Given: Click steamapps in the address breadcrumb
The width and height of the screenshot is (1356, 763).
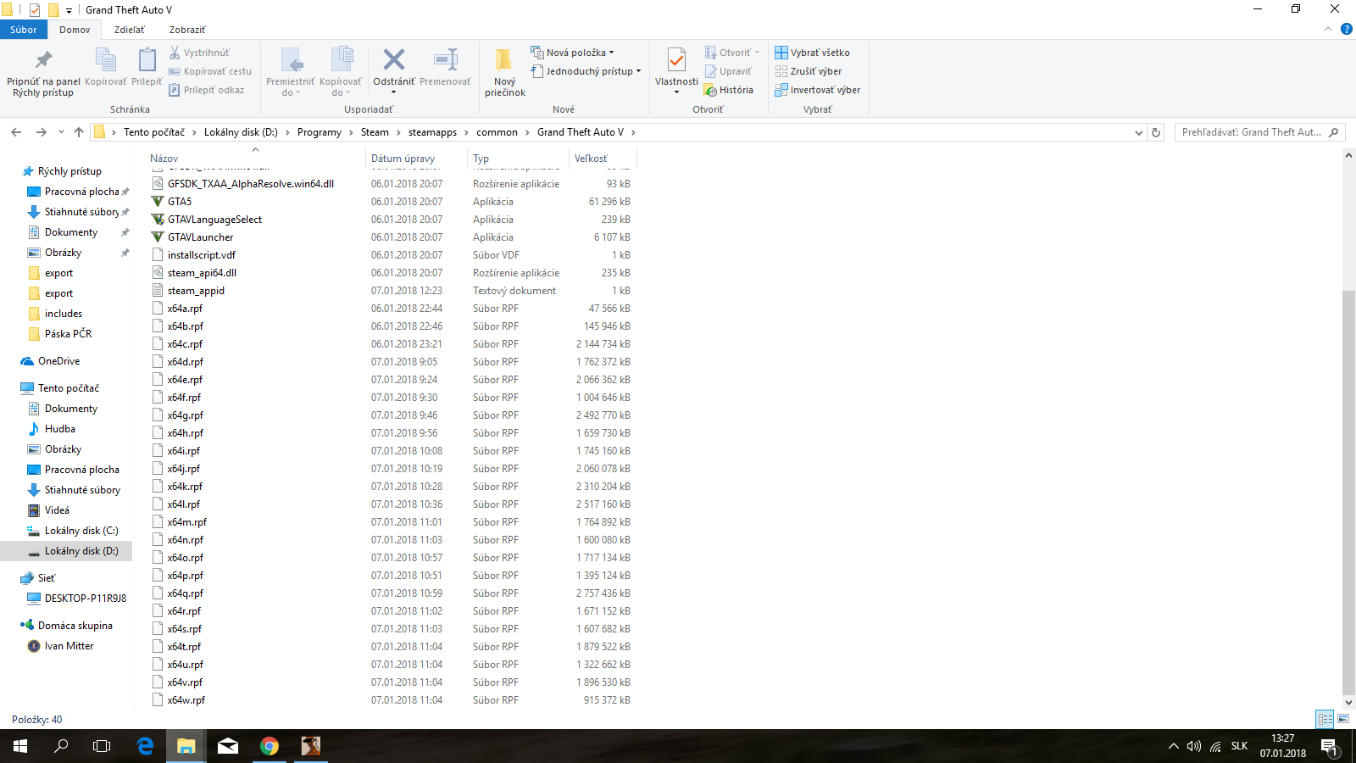Looking at the screenshot, I should point(432,132).
